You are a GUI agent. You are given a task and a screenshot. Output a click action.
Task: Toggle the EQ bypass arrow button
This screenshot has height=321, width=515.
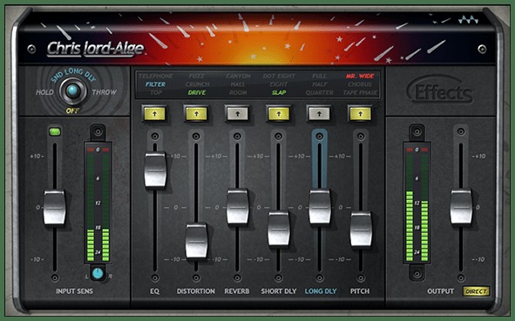(155, 114)
